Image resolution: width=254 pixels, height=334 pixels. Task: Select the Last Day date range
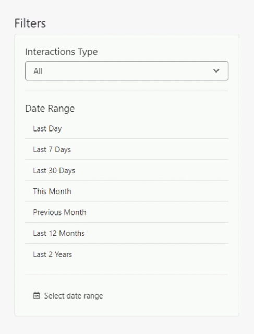click(127, 128)
